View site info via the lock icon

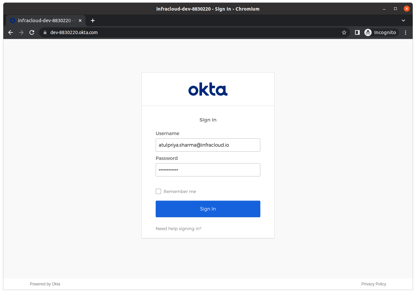click(x=45, y=32)
